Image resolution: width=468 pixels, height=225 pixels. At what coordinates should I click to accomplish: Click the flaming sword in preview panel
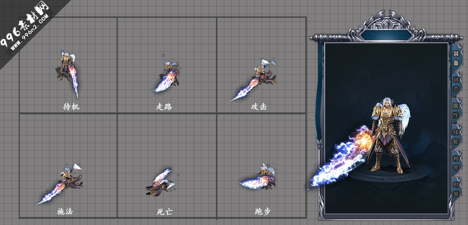(342, 157)
